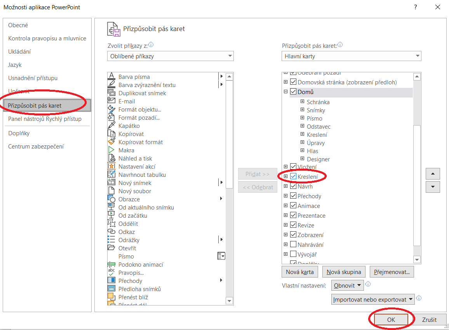449x330 pixels.
Task: Click the help question mark in title bar
Action: coord(416,7)
